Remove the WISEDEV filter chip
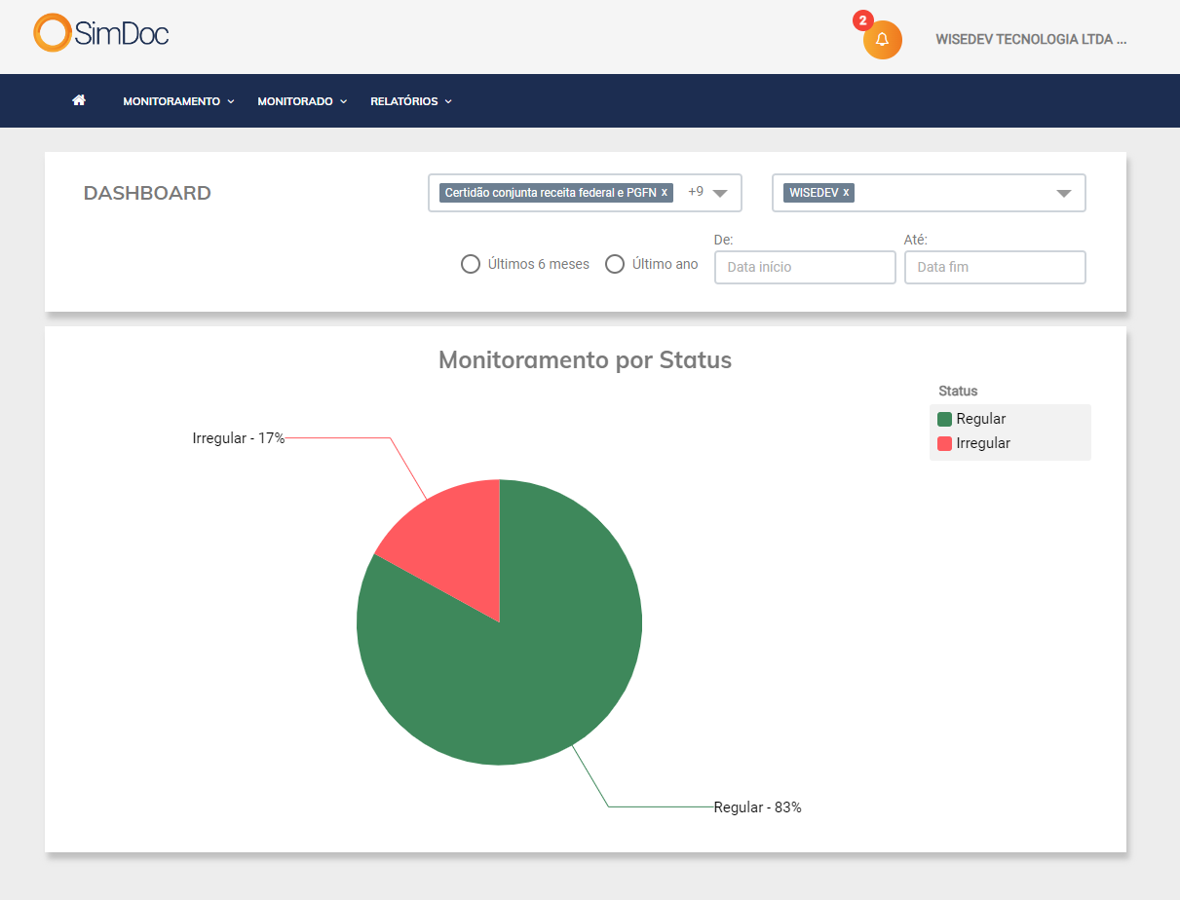 (x=846, y=192)
